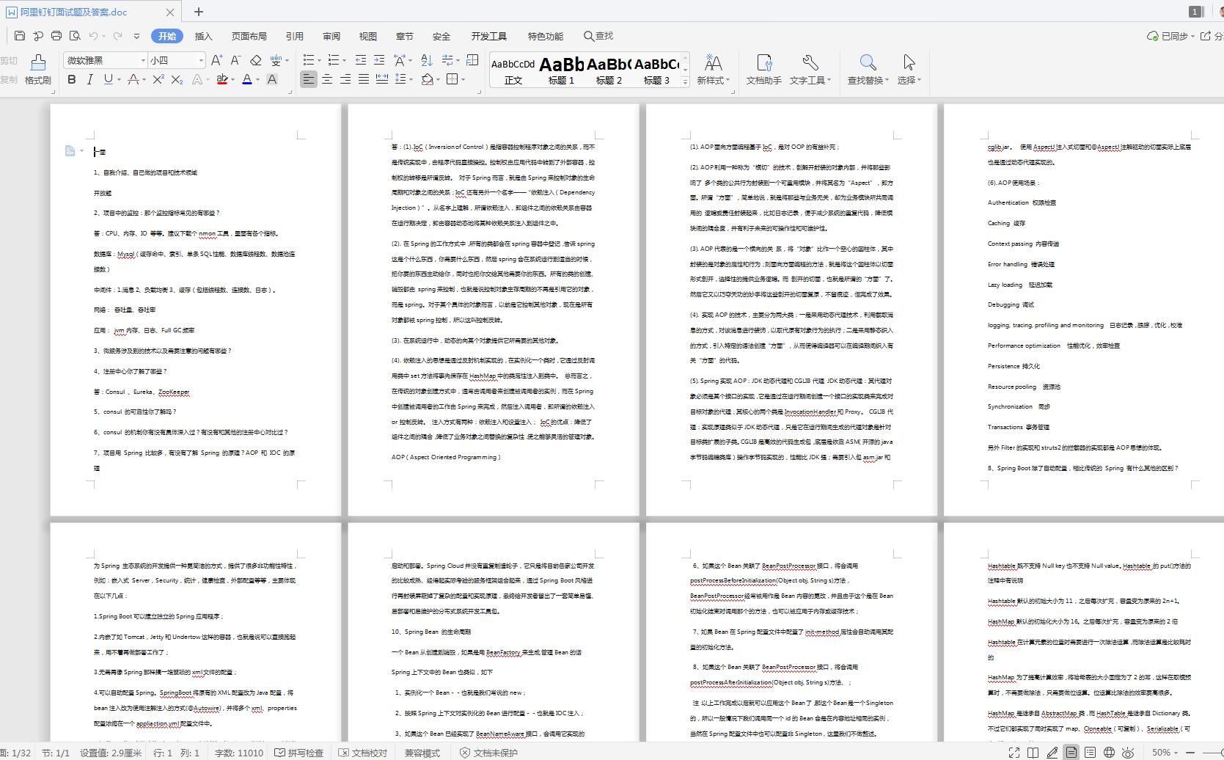Open the 页面布局 ribbon tab
The width and height of the screenshot is (1224, 760).
click(249, 36)
